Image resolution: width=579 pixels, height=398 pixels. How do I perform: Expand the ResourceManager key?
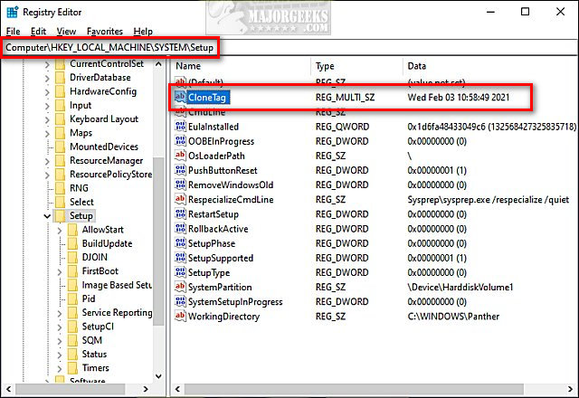pyautogui.click(x=47, y=161)
